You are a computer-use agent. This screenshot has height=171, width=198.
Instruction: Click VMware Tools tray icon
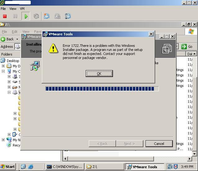coord(170,167)
